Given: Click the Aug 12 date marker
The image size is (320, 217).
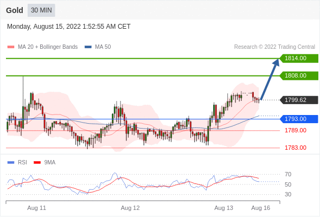Looking at the screenshot, I should (130, 208).
